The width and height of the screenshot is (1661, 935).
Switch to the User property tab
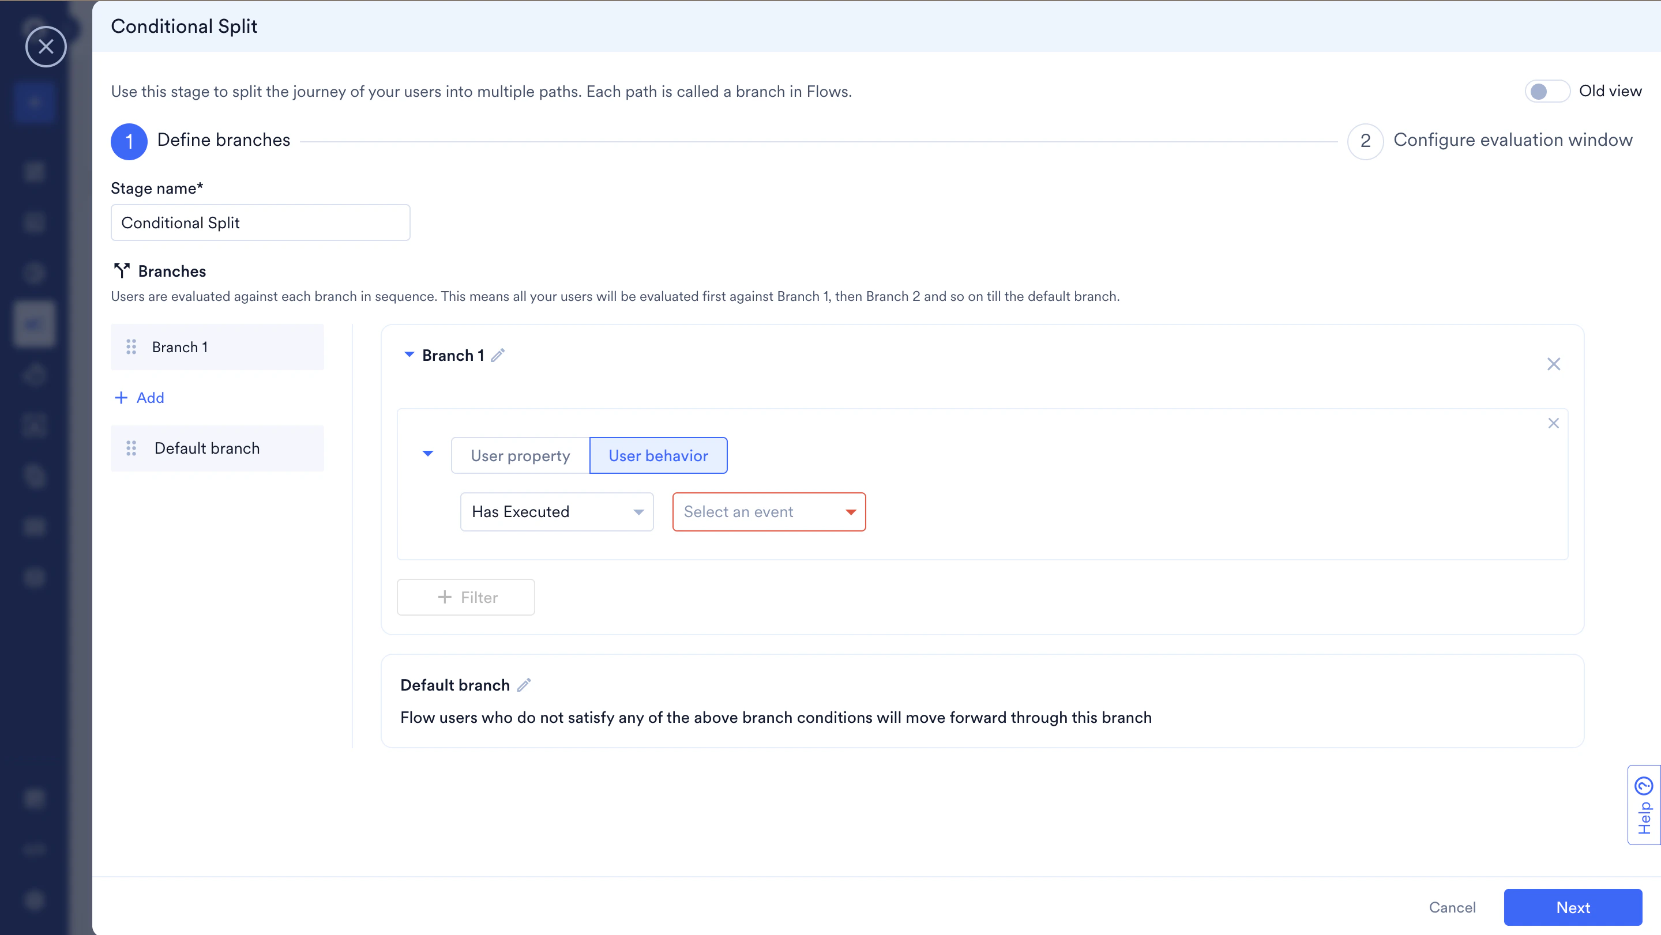[x=520, y=455]
